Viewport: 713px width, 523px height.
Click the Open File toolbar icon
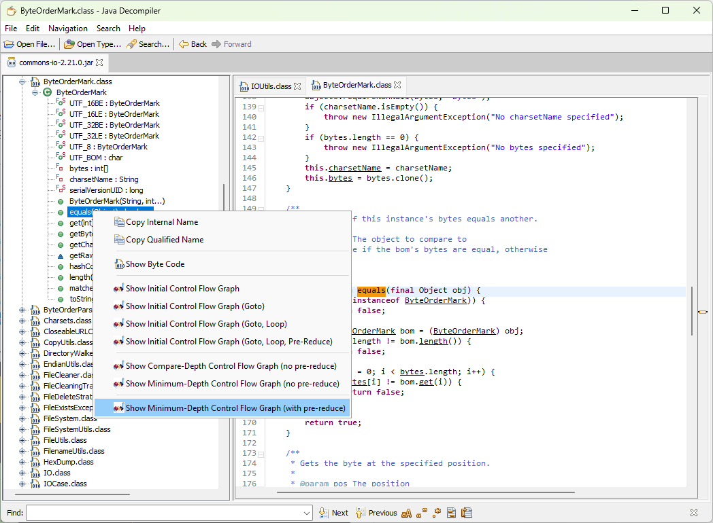coord(10,44)
